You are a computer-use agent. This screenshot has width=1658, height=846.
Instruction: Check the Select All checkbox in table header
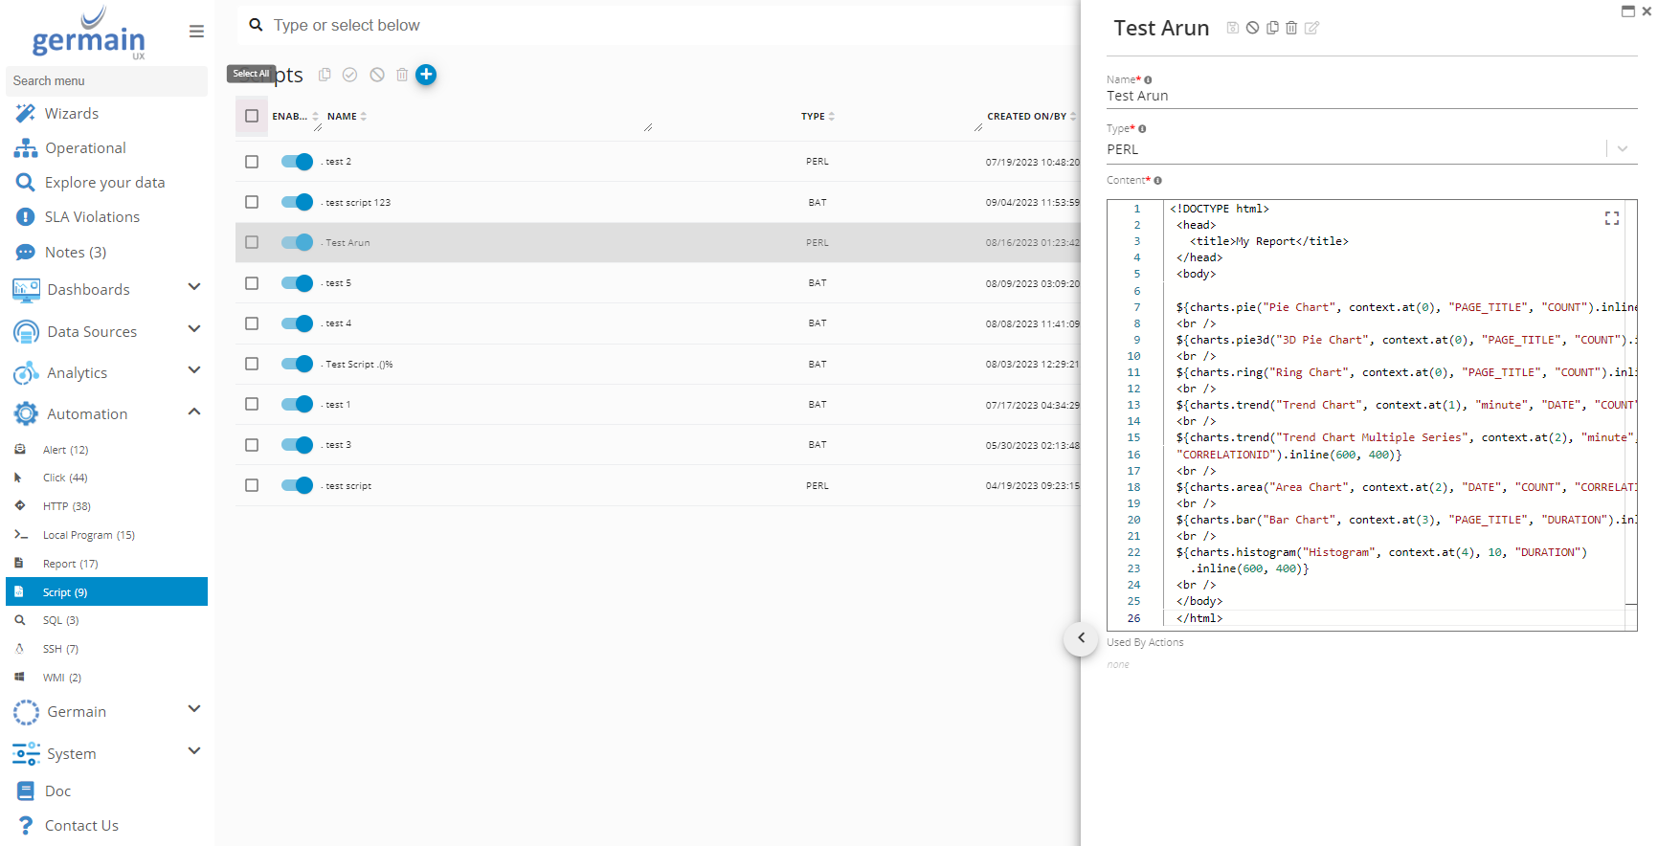[252, 116]
